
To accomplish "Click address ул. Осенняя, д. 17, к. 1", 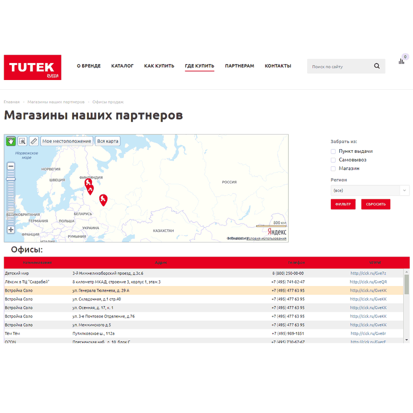I will click(93, 308).
